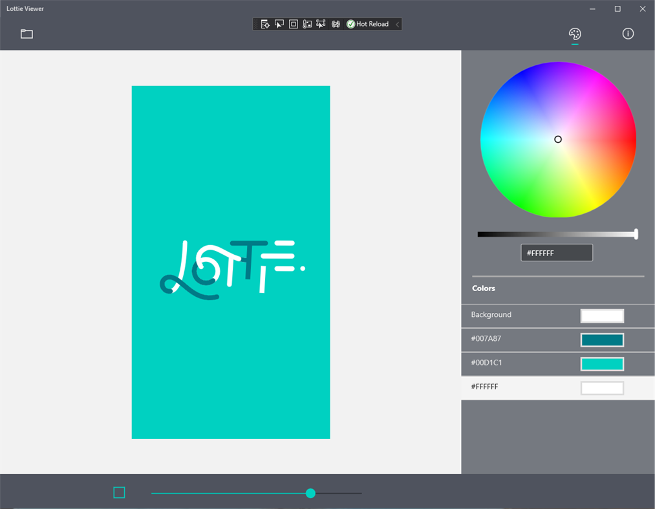
Task: Select the #00D1C1 color row
Action: point(557,364)
